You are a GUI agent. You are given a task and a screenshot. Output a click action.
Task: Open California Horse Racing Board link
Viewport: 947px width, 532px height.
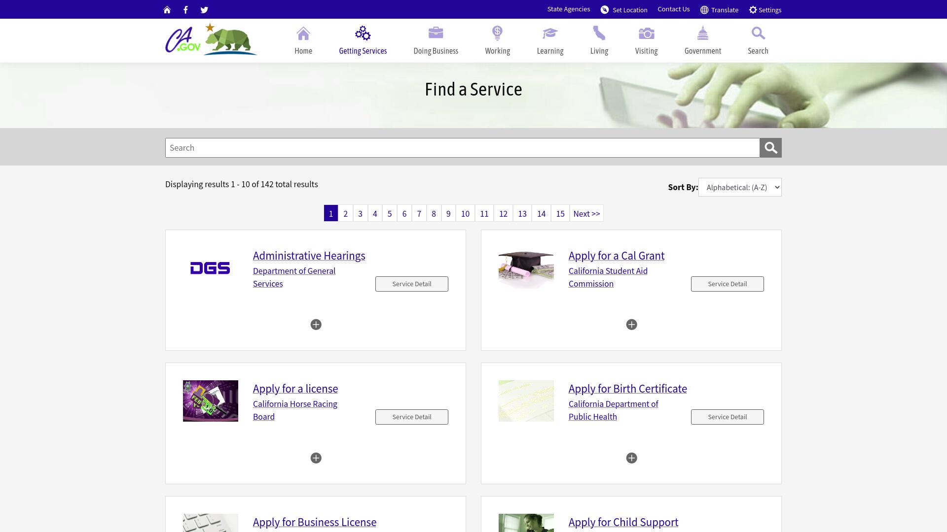[x=295, y=410]
